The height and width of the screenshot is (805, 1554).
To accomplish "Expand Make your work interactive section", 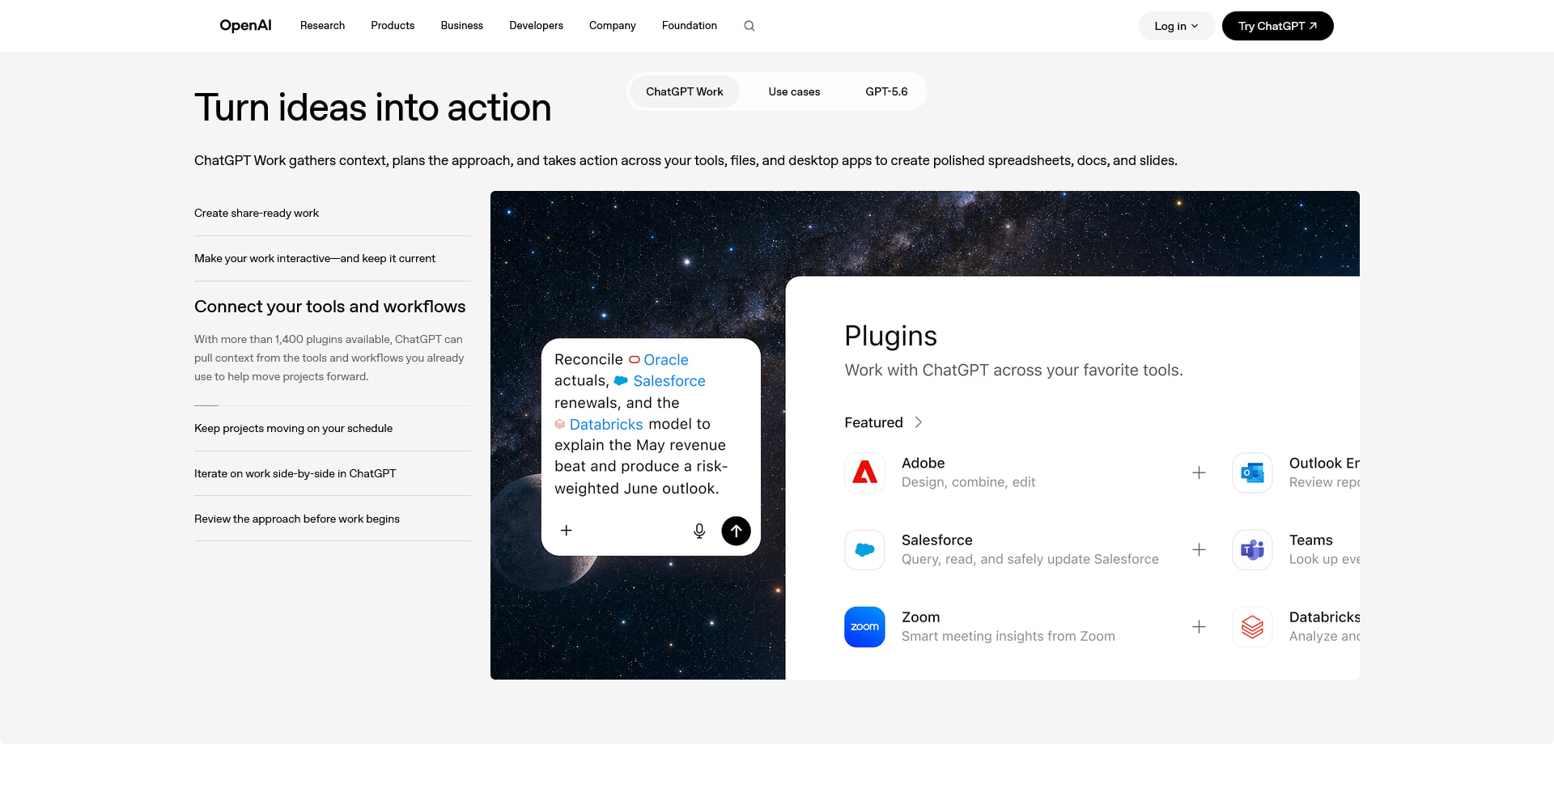I will pos(333,259).
